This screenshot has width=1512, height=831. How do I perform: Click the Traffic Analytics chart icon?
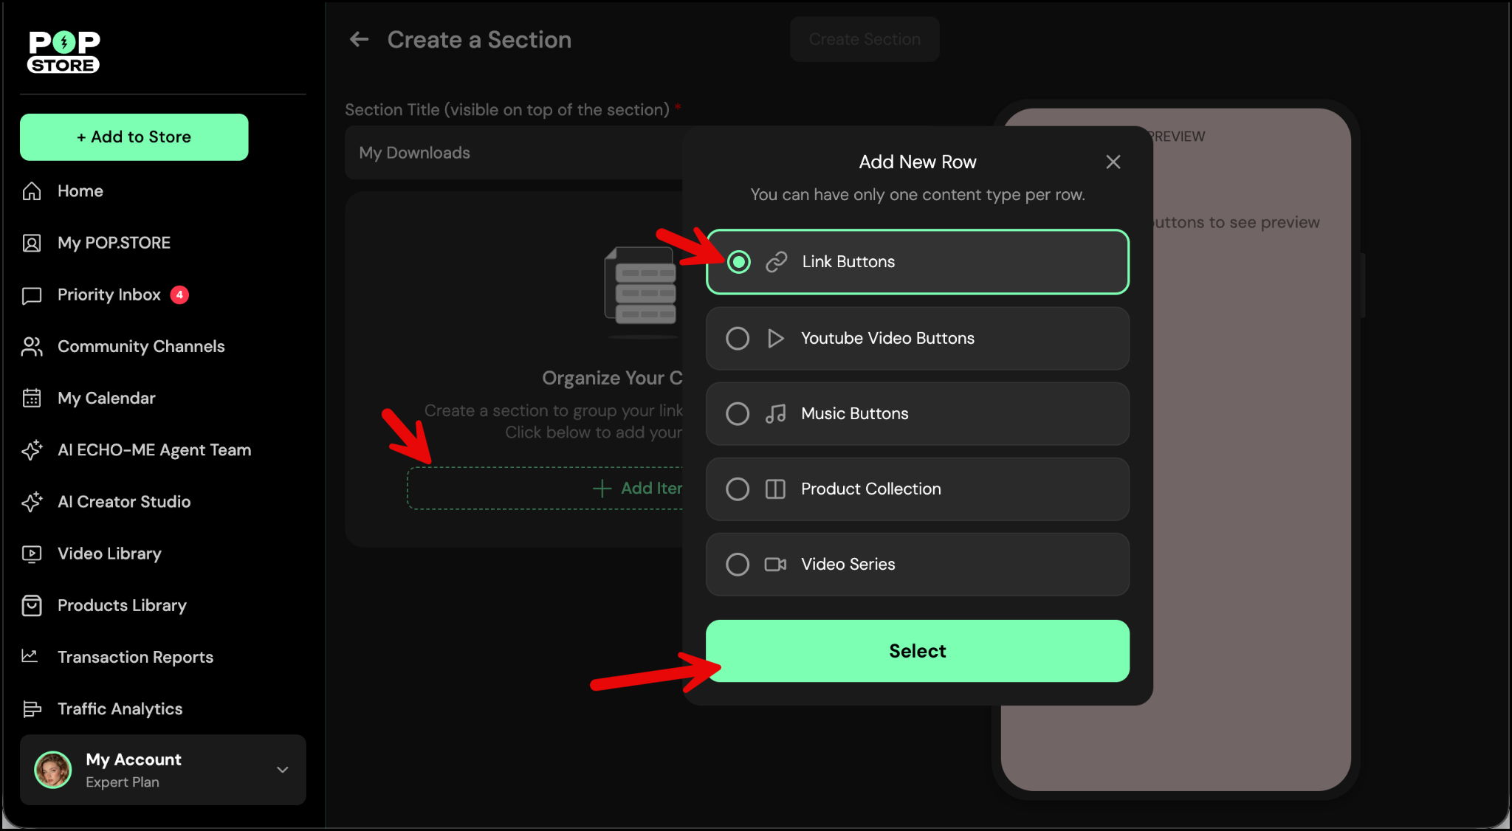pyautogui.click(x=32, y=709)
